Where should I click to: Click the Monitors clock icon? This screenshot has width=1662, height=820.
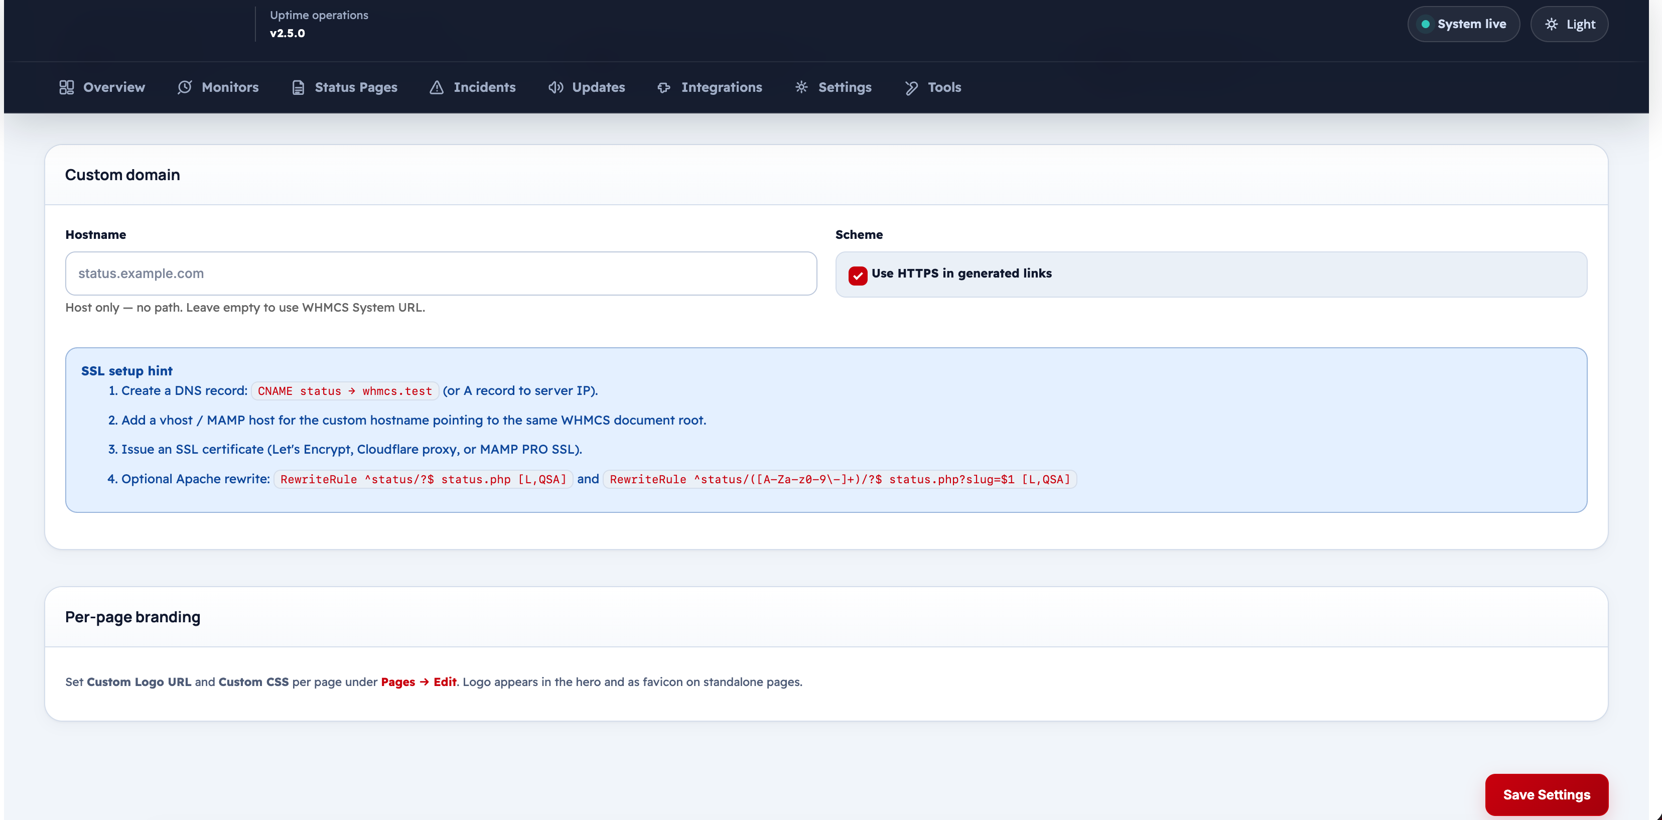[x=185, y=87]
